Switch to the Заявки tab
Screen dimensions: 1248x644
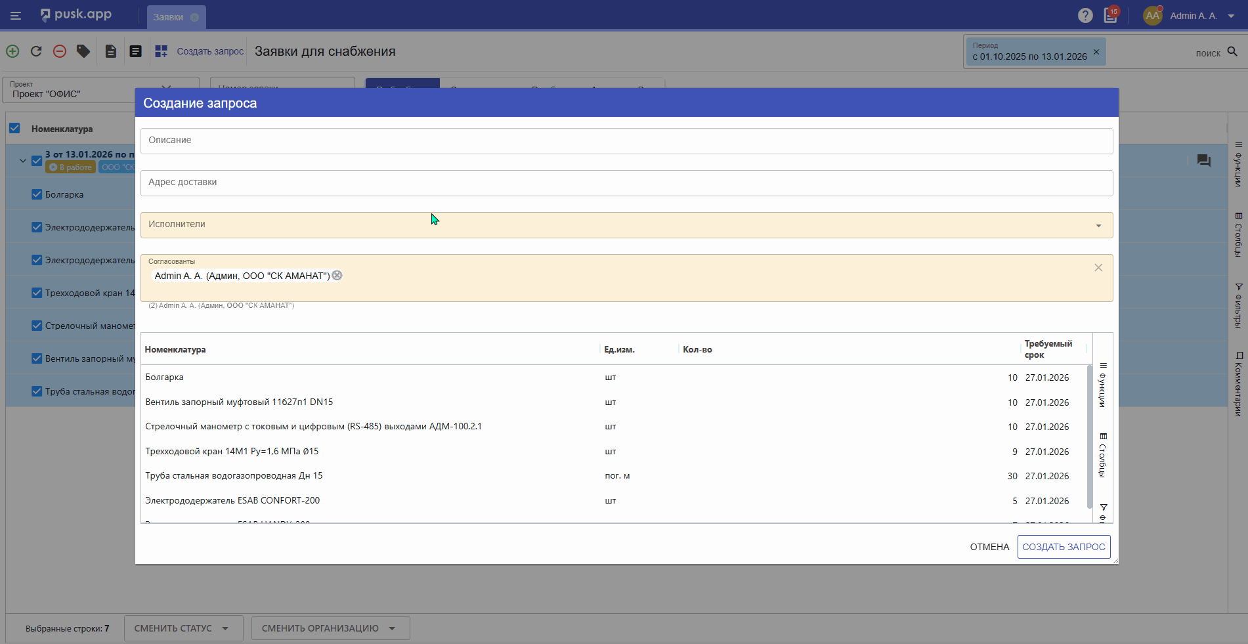pos(169,17)
